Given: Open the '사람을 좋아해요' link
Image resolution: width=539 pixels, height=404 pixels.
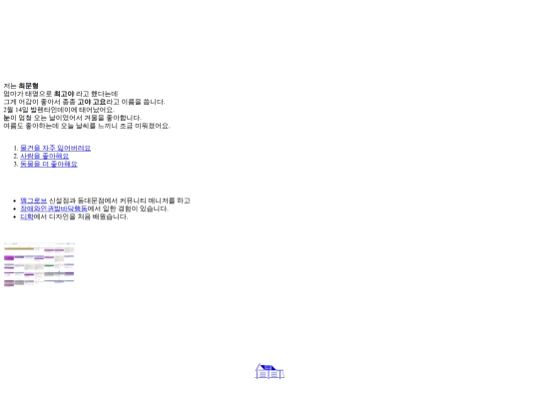Looking at the screenshot, I should click(44, 156).
